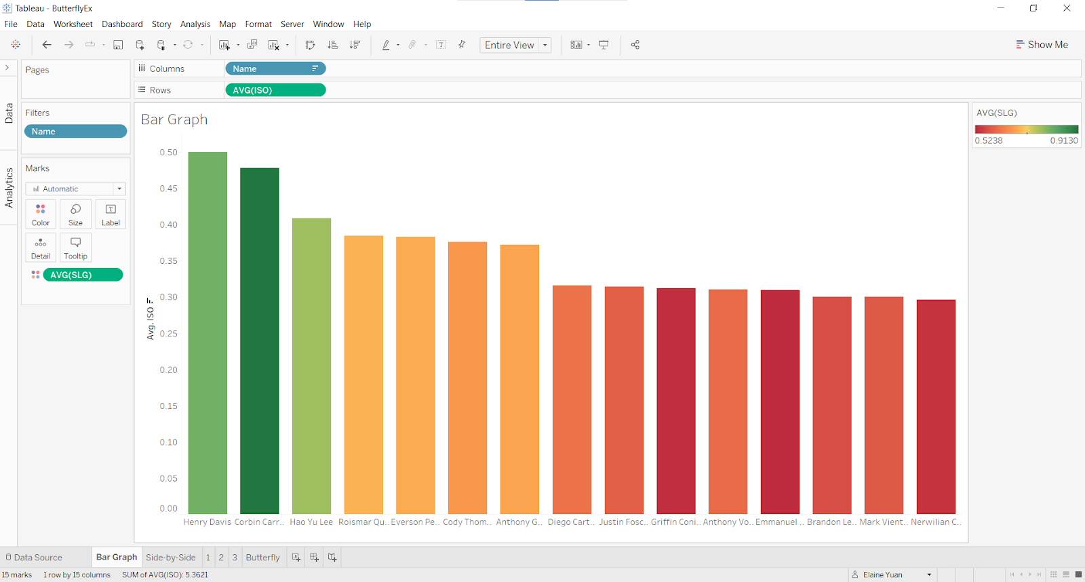Switch to the Butterfly sheet tab
Viewport: 1085px width, 582px height.
pos(263,558)
